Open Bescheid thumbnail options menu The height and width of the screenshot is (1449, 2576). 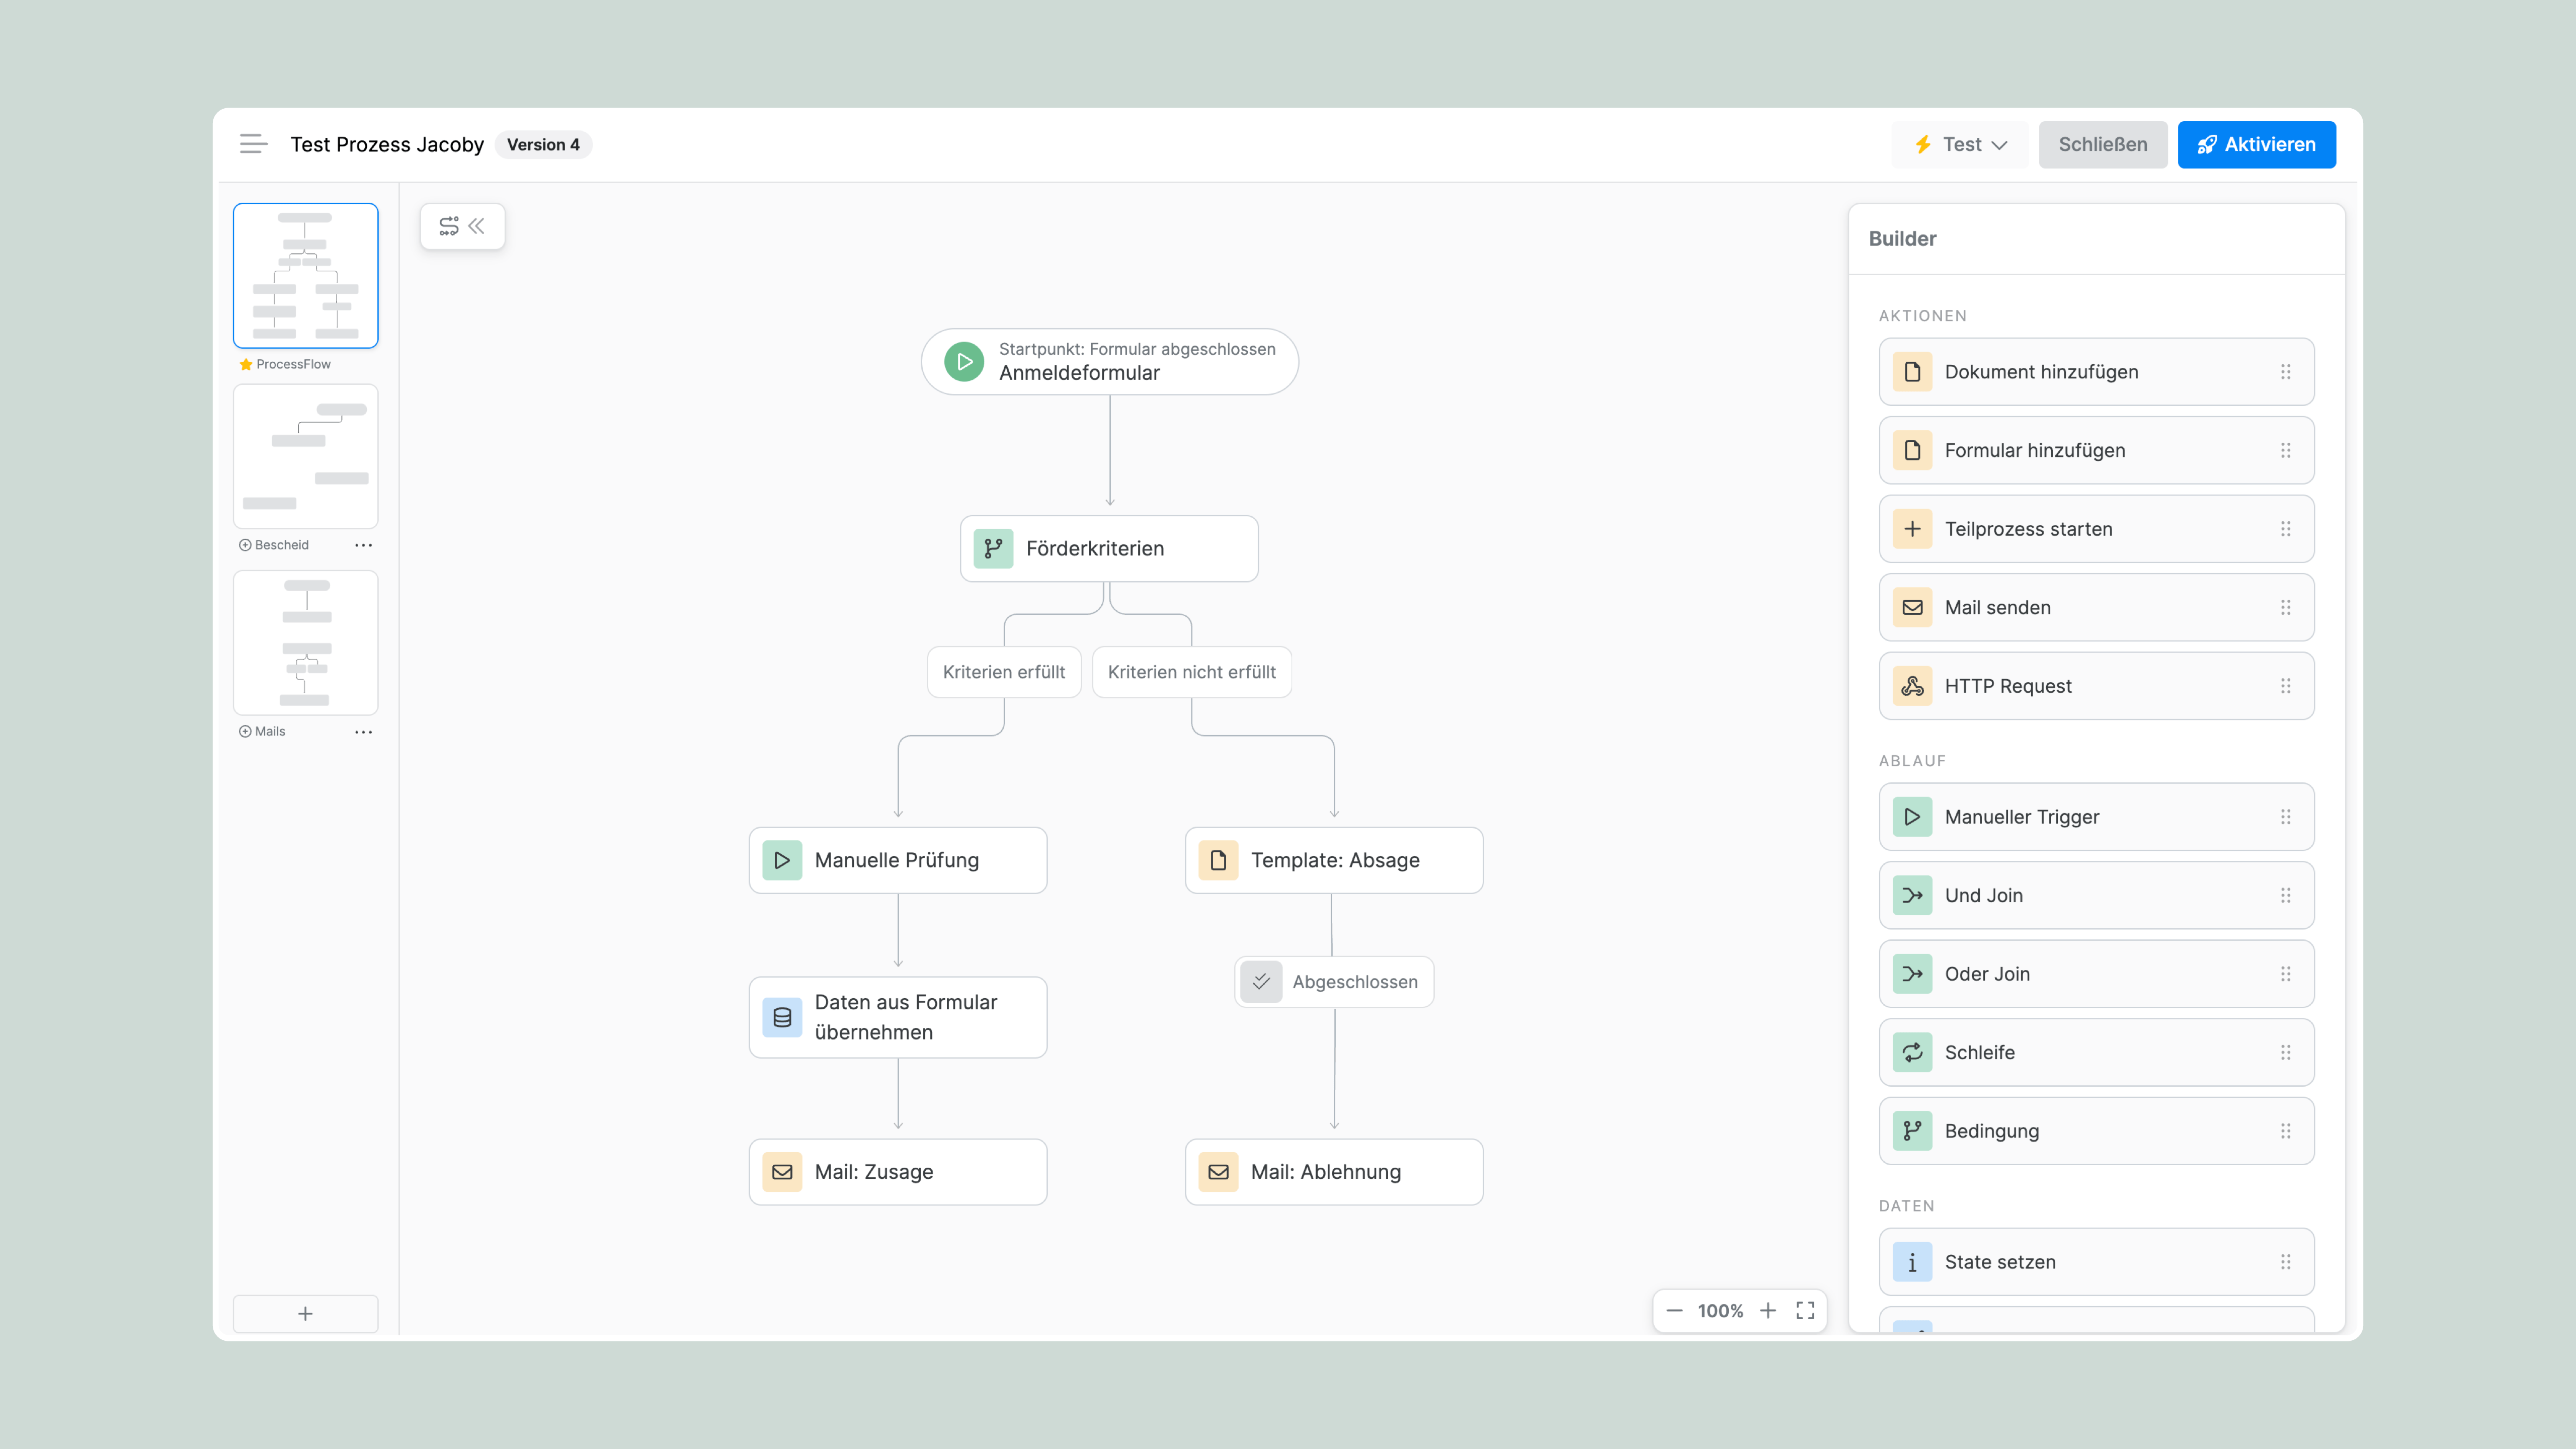click(363, 545)
